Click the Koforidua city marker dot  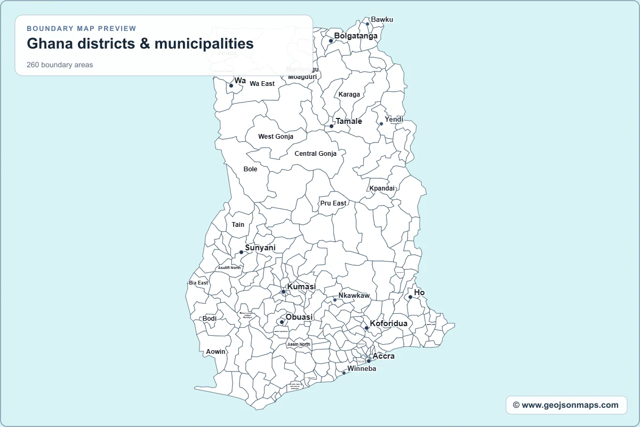366,328
